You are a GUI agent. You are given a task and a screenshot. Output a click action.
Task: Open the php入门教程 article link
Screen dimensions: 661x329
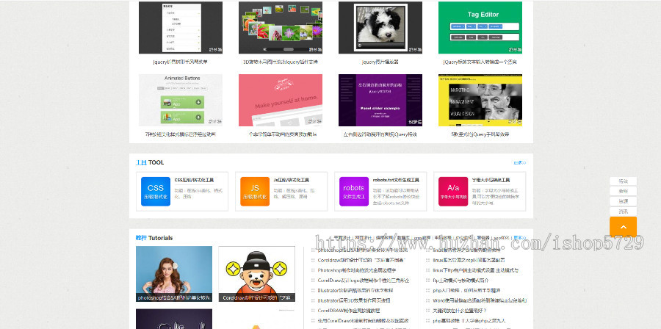click(x=466, y=290)
